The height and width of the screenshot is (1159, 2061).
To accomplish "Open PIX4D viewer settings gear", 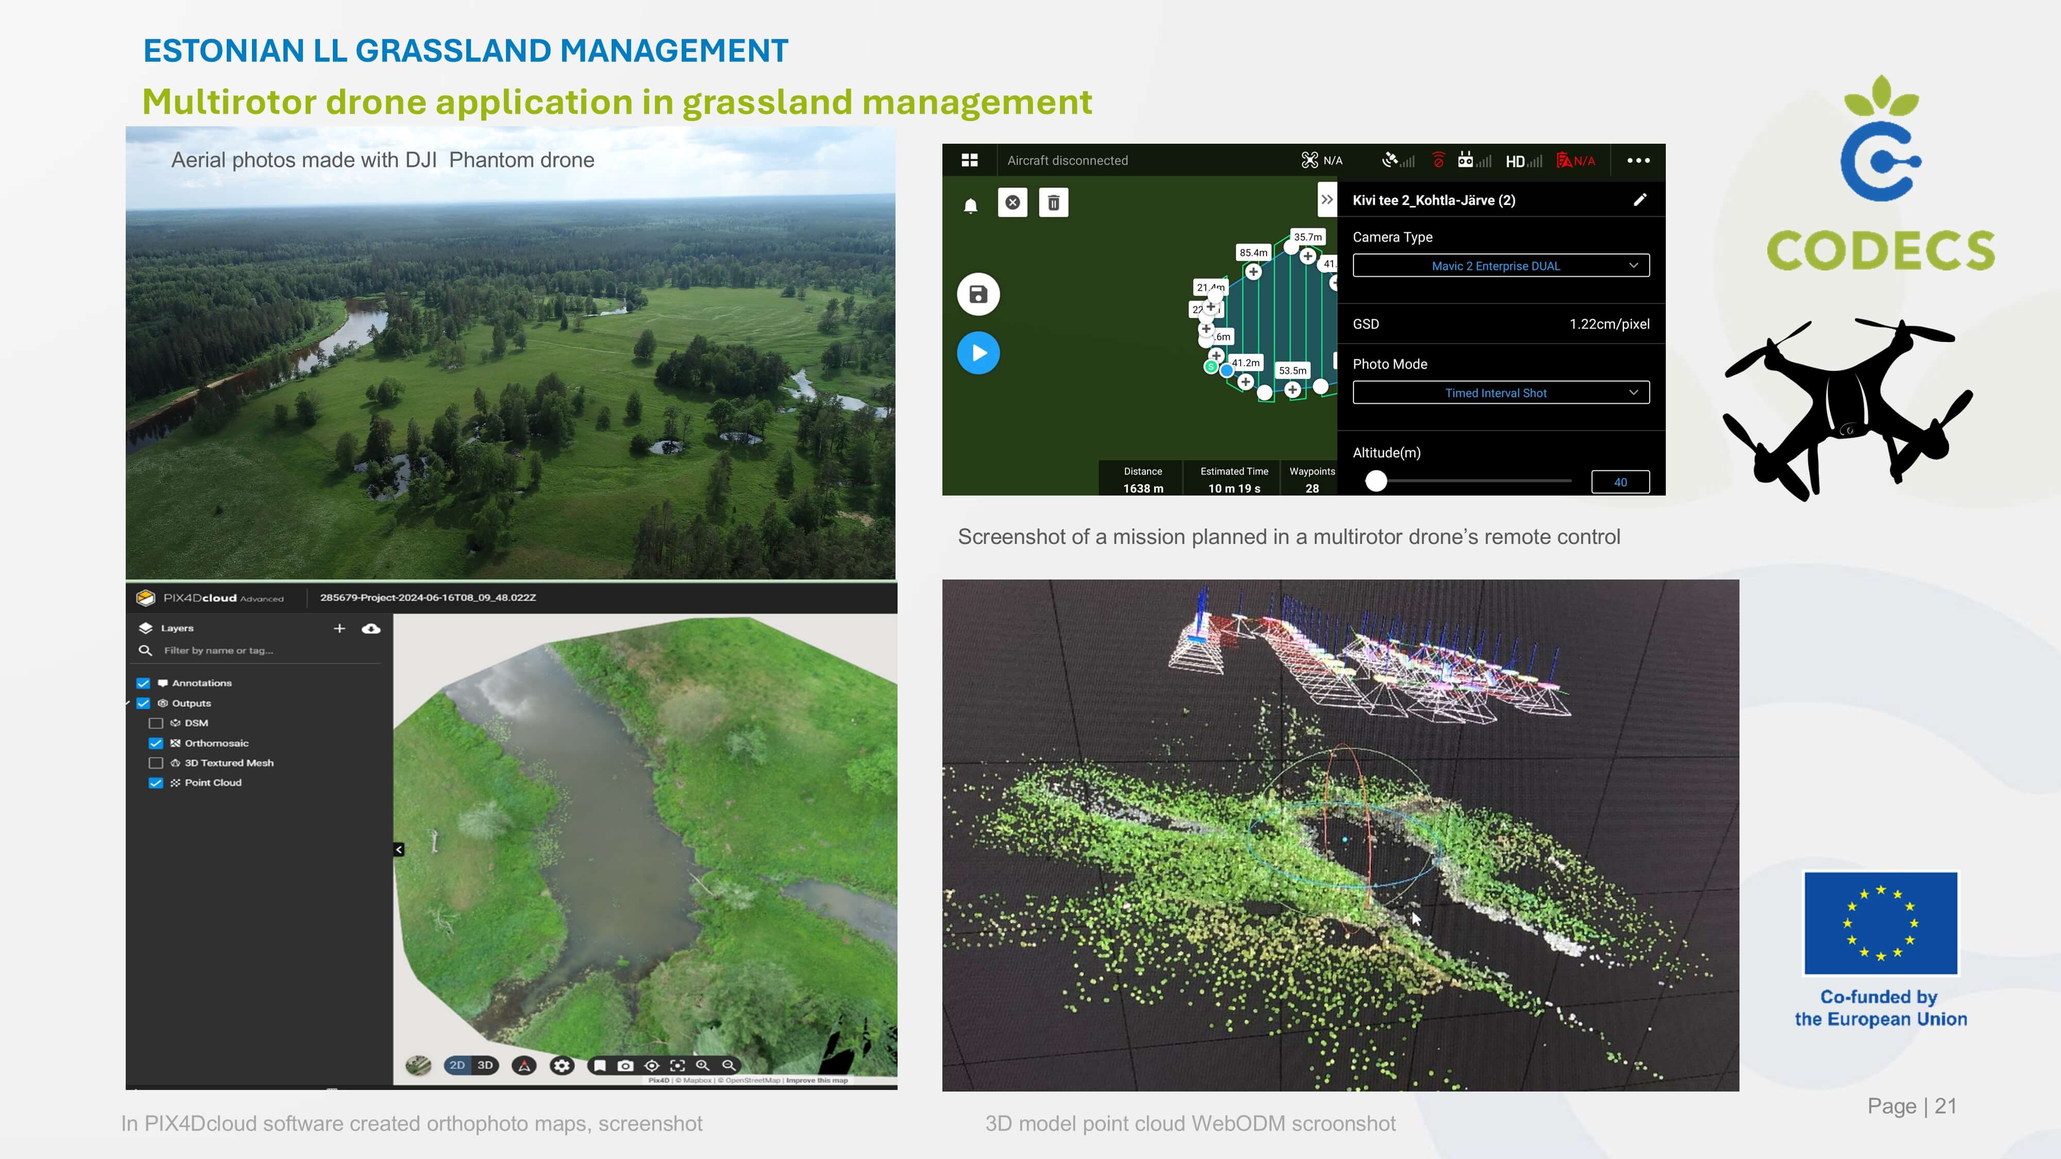I will (563, 1065).
